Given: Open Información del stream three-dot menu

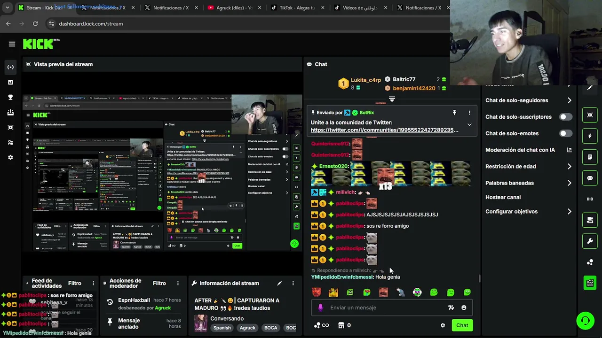Looking at the screenshot, I should pos(293,283).
